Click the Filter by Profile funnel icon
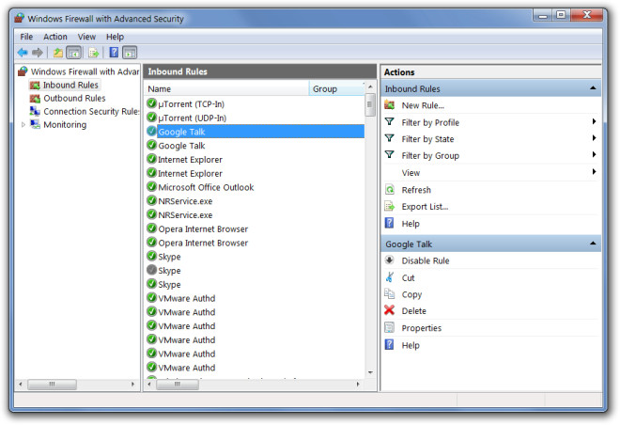 390,122
